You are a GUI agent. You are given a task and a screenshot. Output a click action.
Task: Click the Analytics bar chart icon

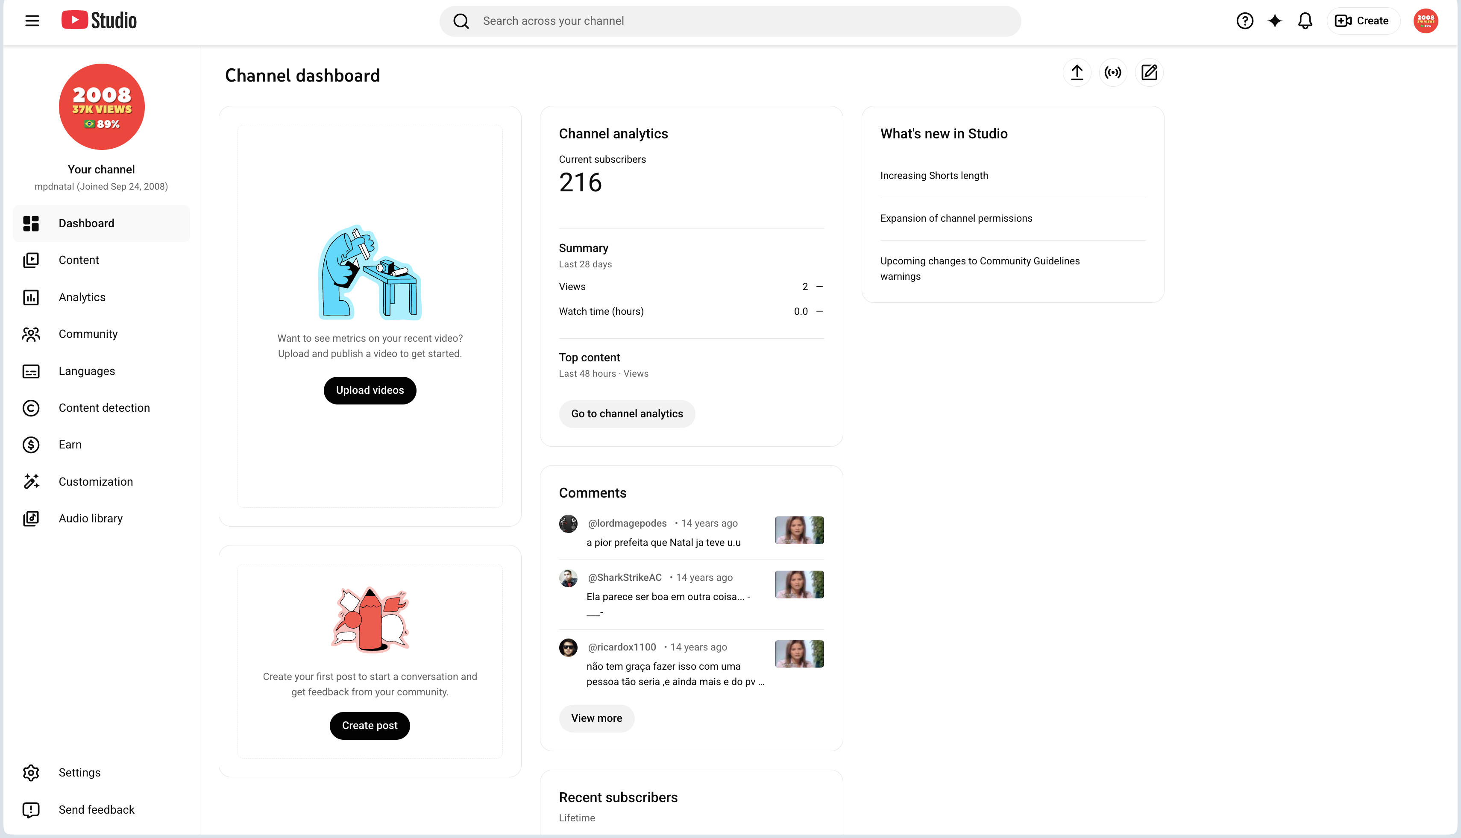[x=31, y=298]
